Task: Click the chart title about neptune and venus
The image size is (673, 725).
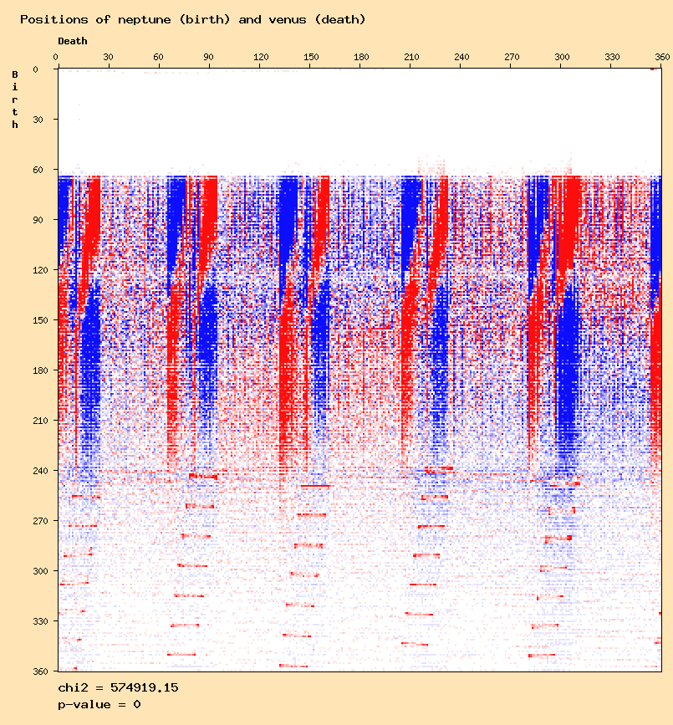Action: 192,19
